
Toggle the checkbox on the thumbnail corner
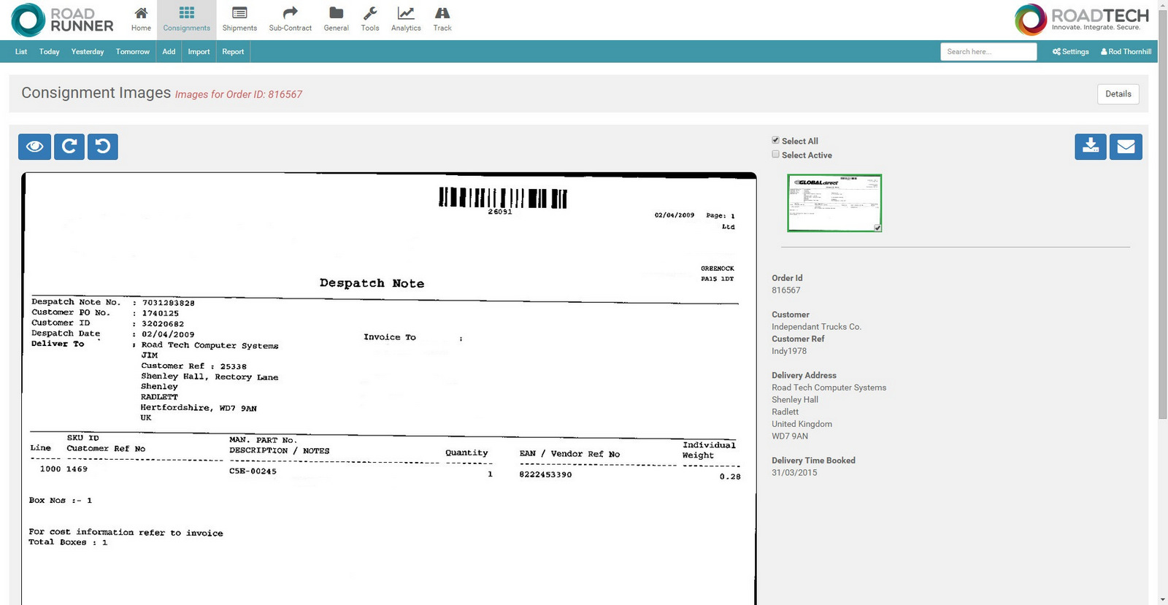[877, 228]
